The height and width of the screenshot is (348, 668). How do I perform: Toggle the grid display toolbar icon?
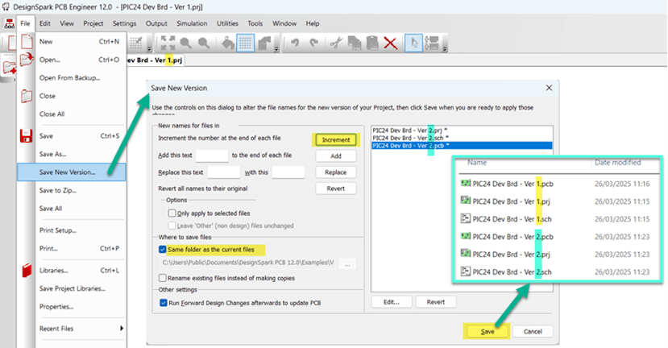[246, 43]
